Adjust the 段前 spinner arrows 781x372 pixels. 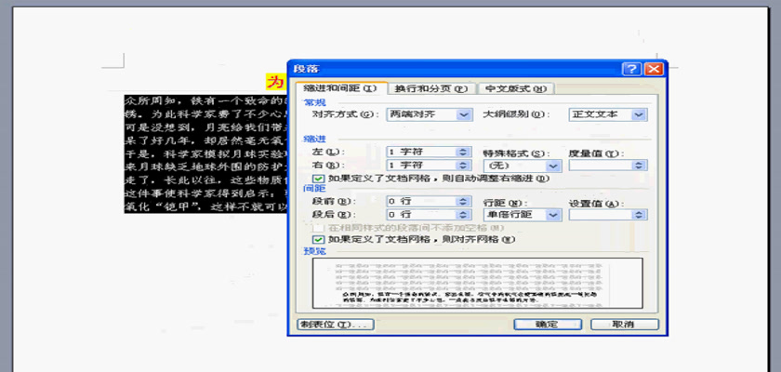tap(464, 201)
